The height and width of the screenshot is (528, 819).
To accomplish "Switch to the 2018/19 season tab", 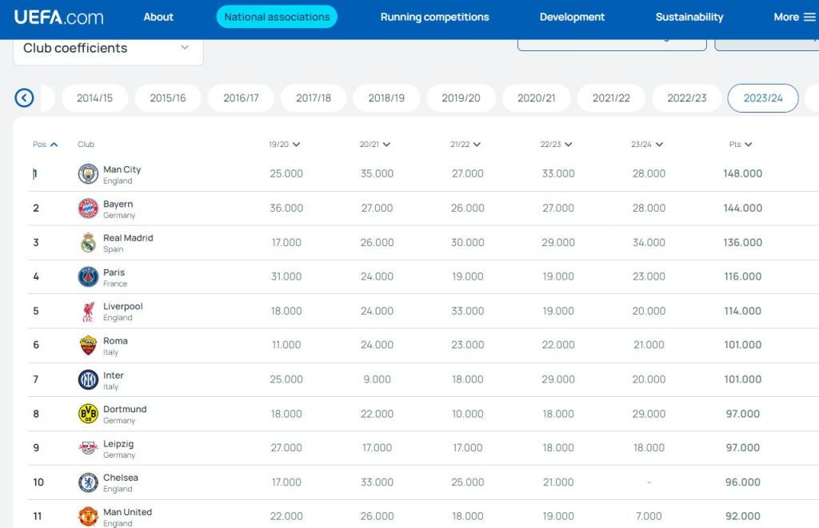I will tap(386, 98).
